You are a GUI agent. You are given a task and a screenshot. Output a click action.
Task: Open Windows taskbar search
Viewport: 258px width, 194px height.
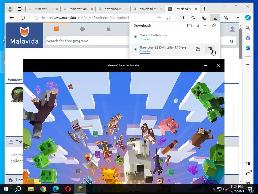18,189
